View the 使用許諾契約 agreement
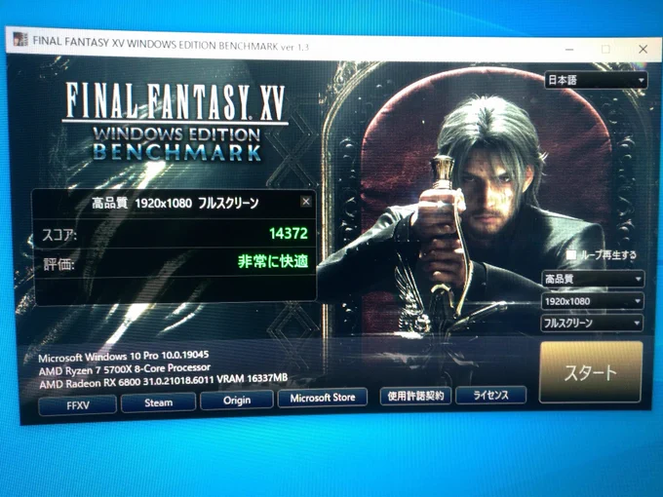The height and width of the screenshot is (497, 663). [x=415, y=396]
